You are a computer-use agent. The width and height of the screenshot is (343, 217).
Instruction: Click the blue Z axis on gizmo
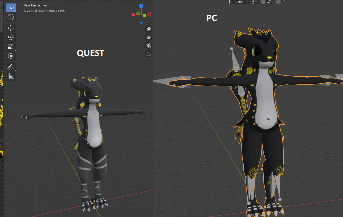pos(141,6)
